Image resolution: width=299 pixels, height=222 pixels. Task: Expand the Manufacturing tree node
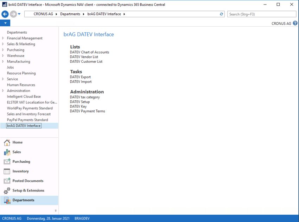coord(3,61)
